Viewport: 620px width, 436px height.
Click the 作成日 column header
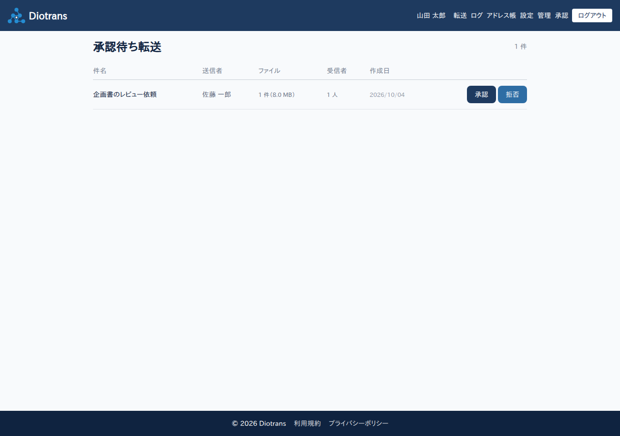point(380,71)
